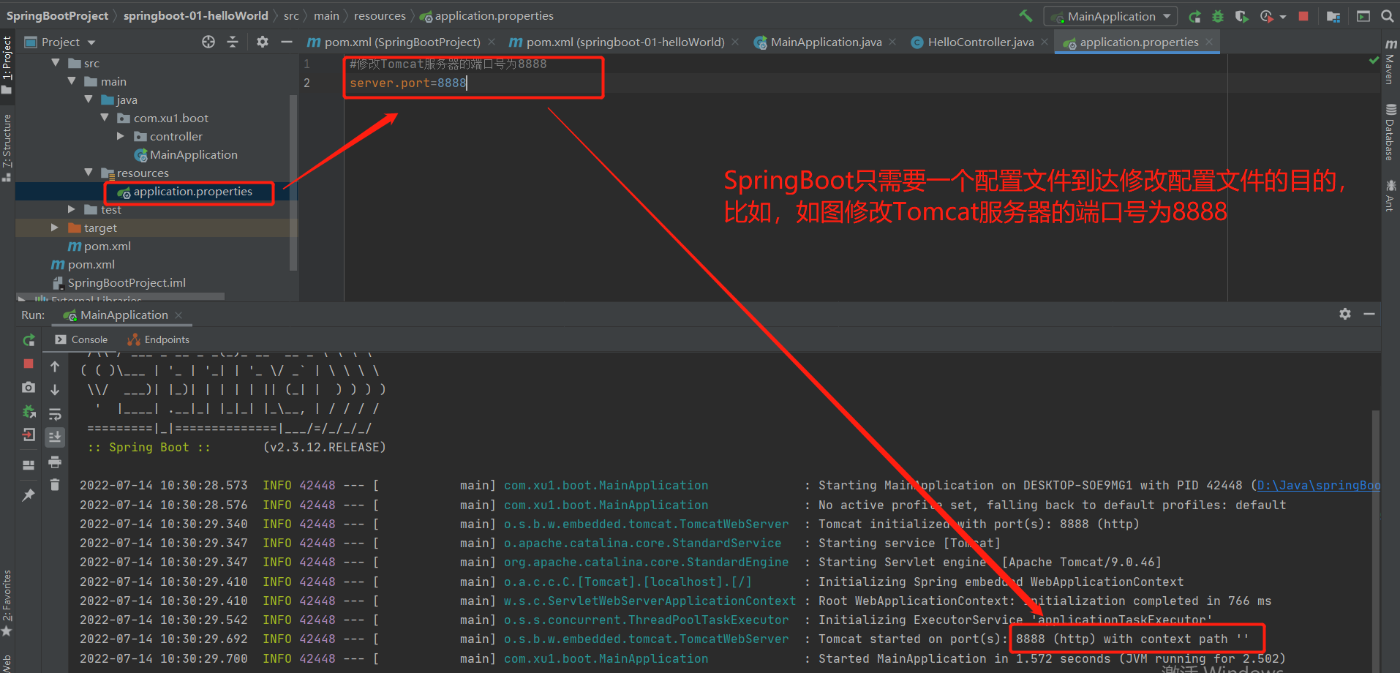Open the Maven tool window
1400x673 pixels.
[1390, 63]
